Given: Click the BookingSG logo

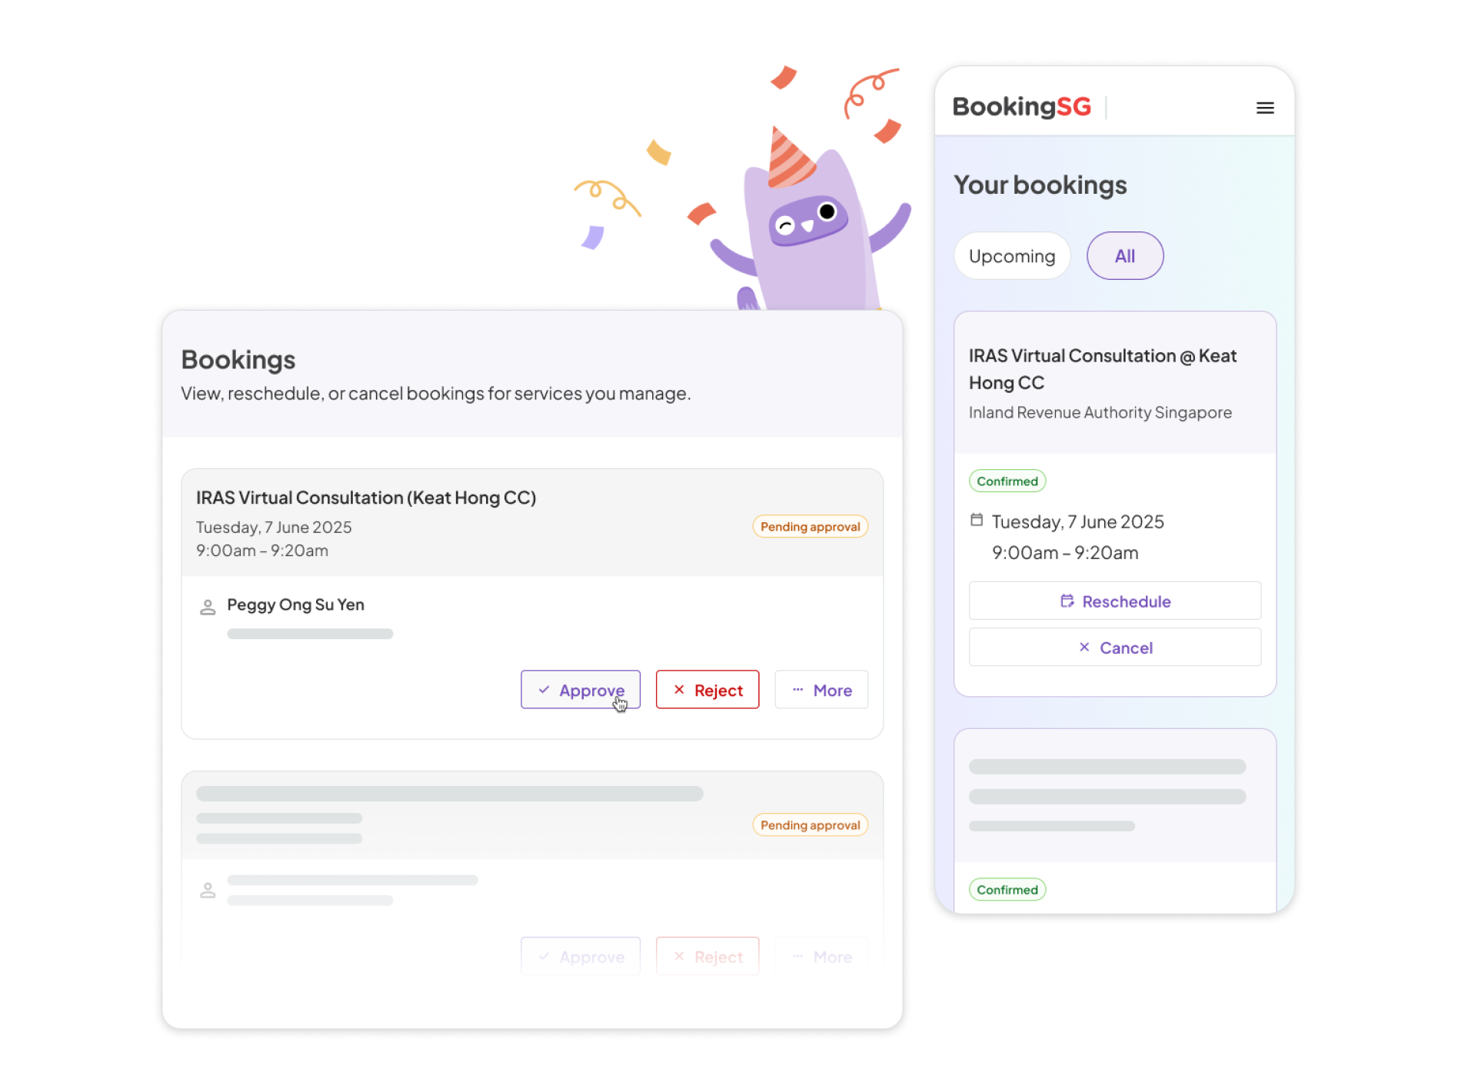Looking at the screenshot, I should 1021,106.
